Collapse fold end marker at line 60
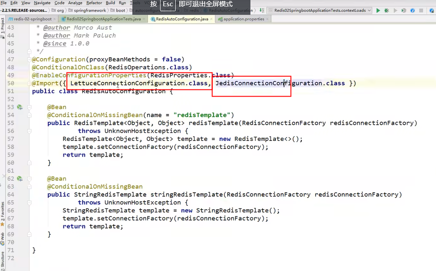Screen dimensions: 436x271 point(29,163)
